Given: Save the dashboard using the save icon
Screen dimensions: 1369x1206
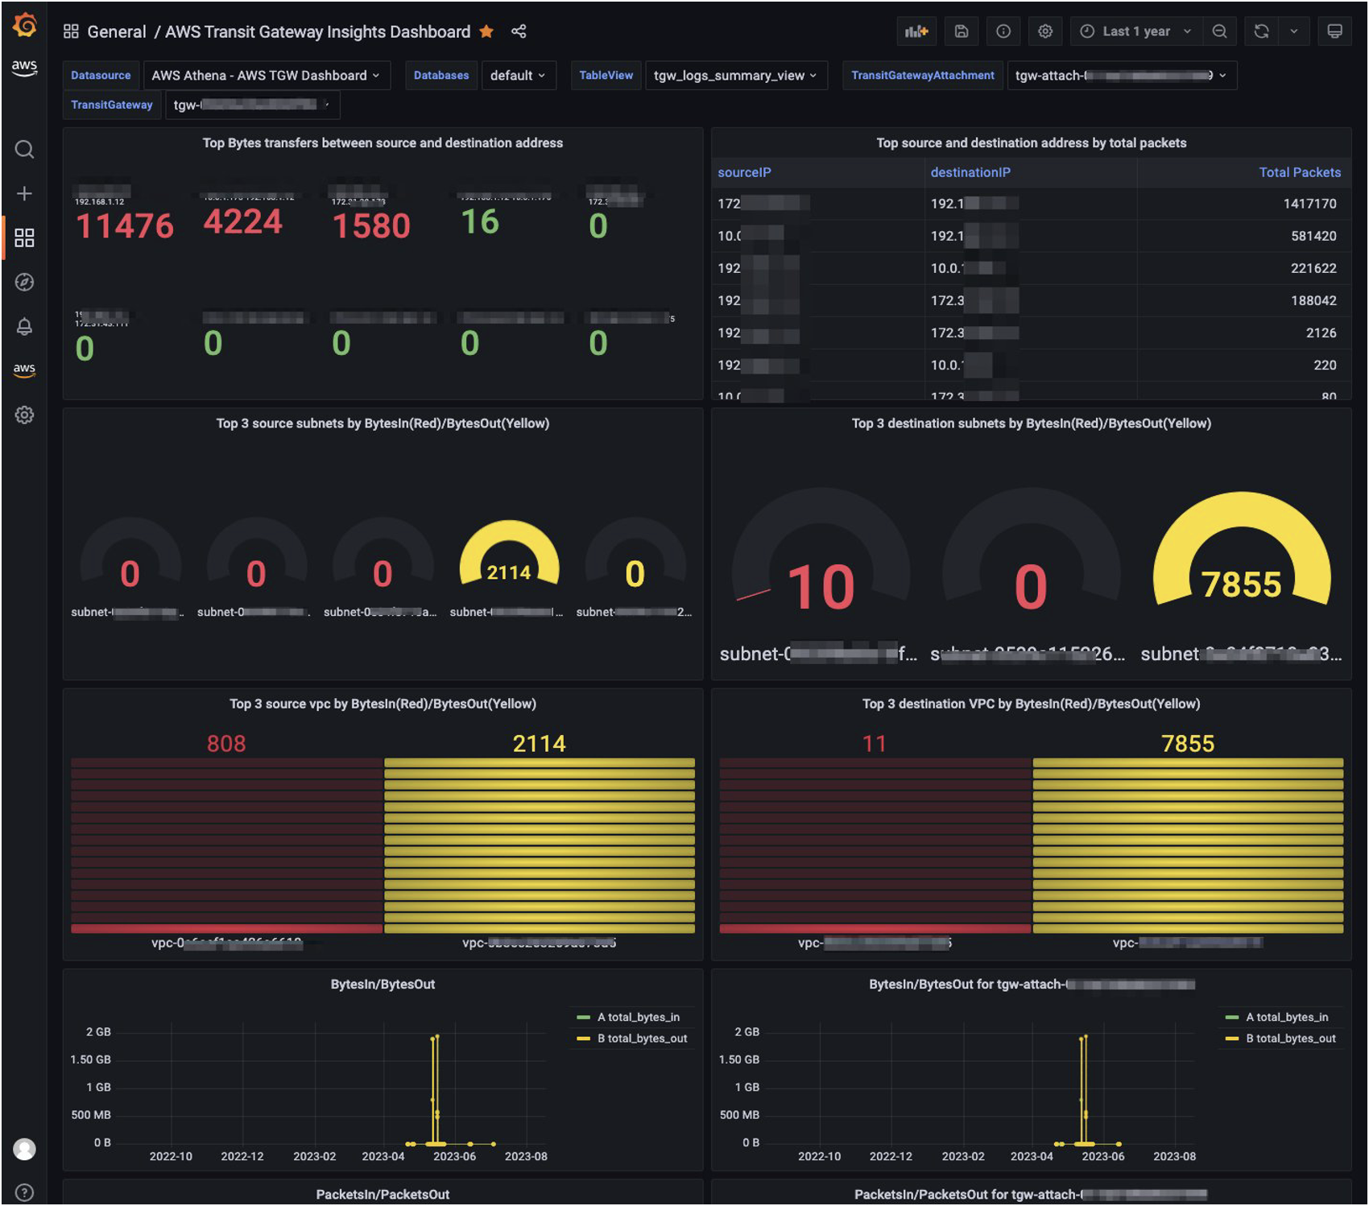Looking at the screenshot, I should [961, 31].
